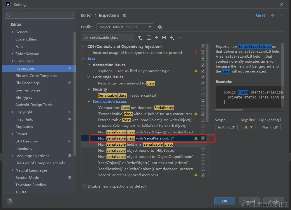Click project icon next to Language Injections
The height and width of the screenshot is (210, 291).
[70, 156]
